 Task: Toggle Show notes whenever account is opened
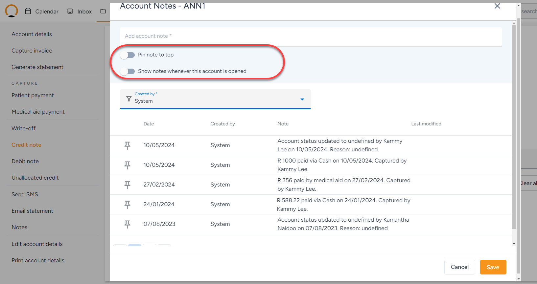point(128,71)
